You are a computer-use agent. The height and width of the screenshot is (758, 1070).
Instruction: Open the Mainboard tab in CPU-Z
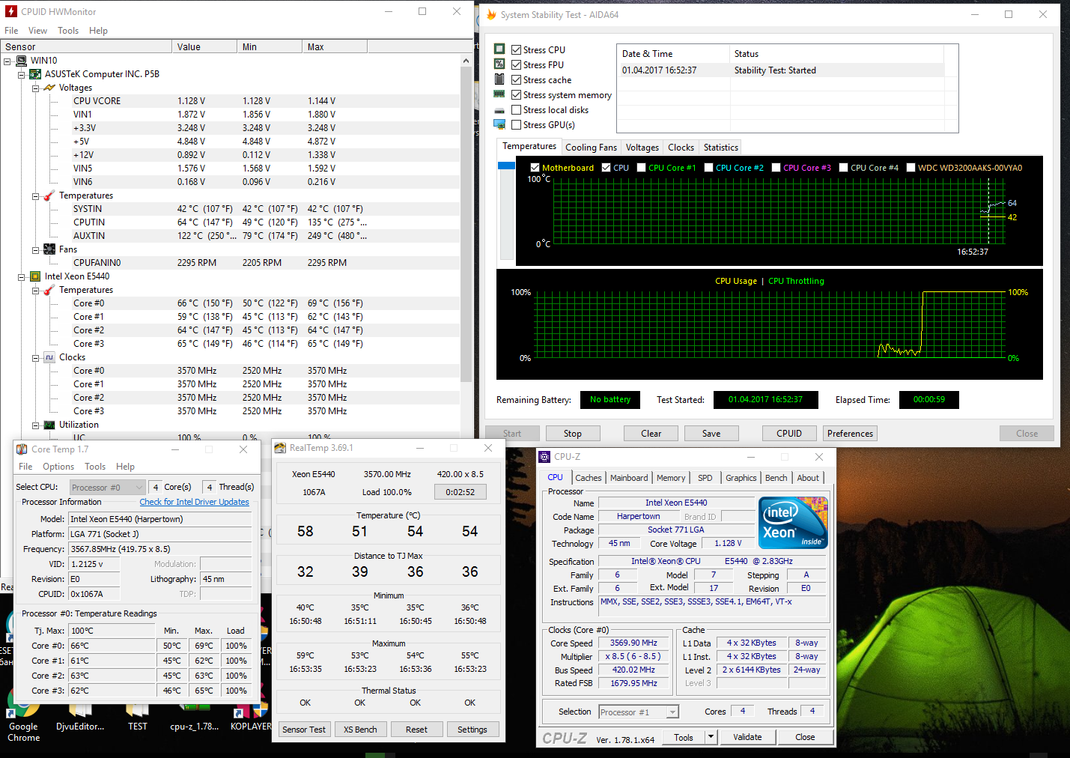[629, 478]
